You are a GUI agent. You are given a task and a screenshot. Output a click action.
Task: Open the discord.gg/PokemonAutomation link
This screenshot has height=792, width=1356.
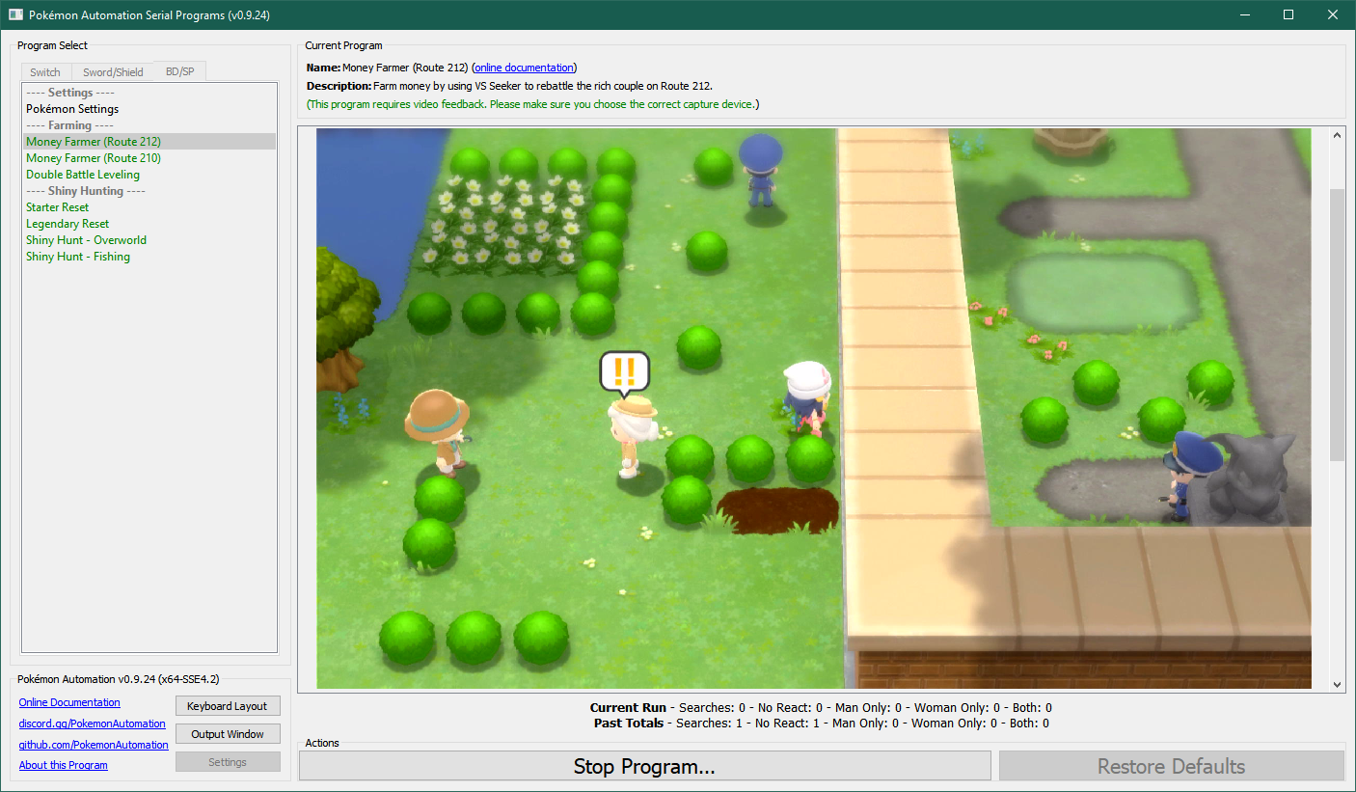pos(93,724)
